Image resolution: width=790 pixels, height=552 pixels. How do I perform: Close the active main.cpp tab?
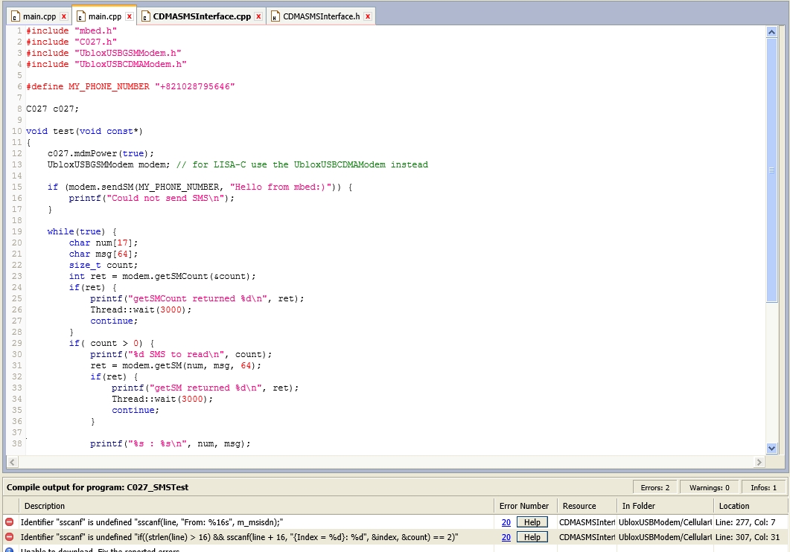130,16
